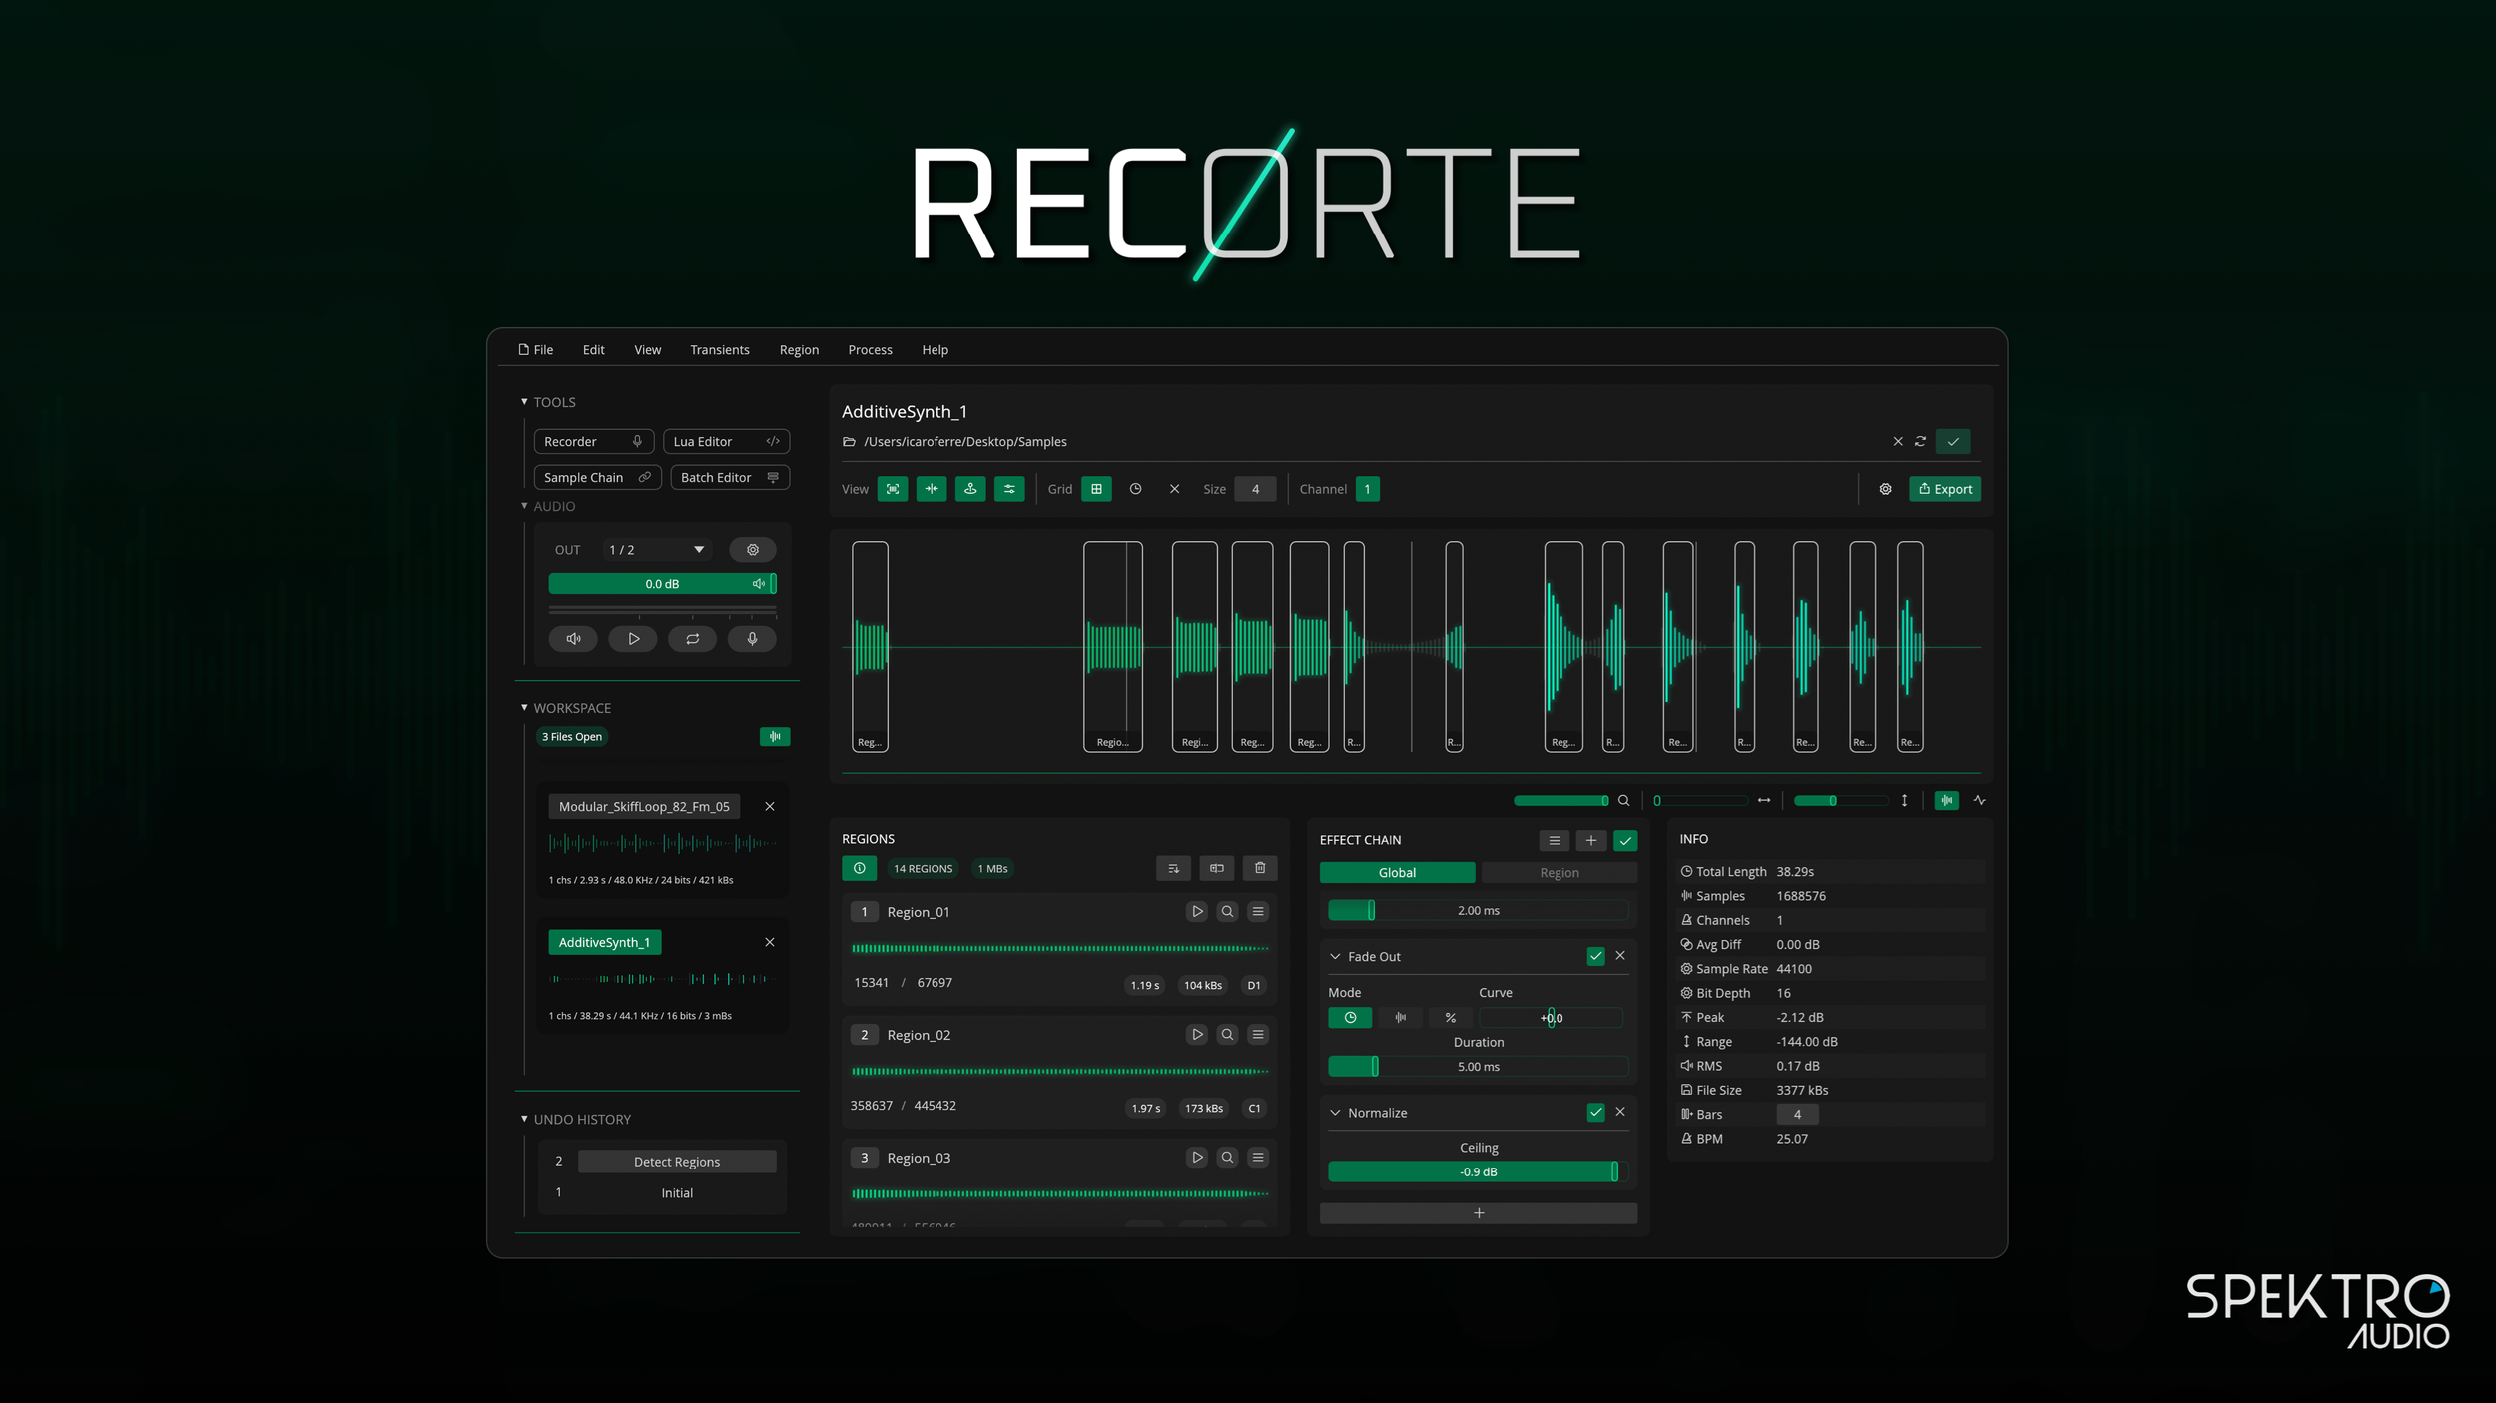Image resolution: width=2496 pixels, height=1403 pixels.
Task: Select the Modular_SkiffLoop_82_Fm_05 file
Action: (644, 806)
